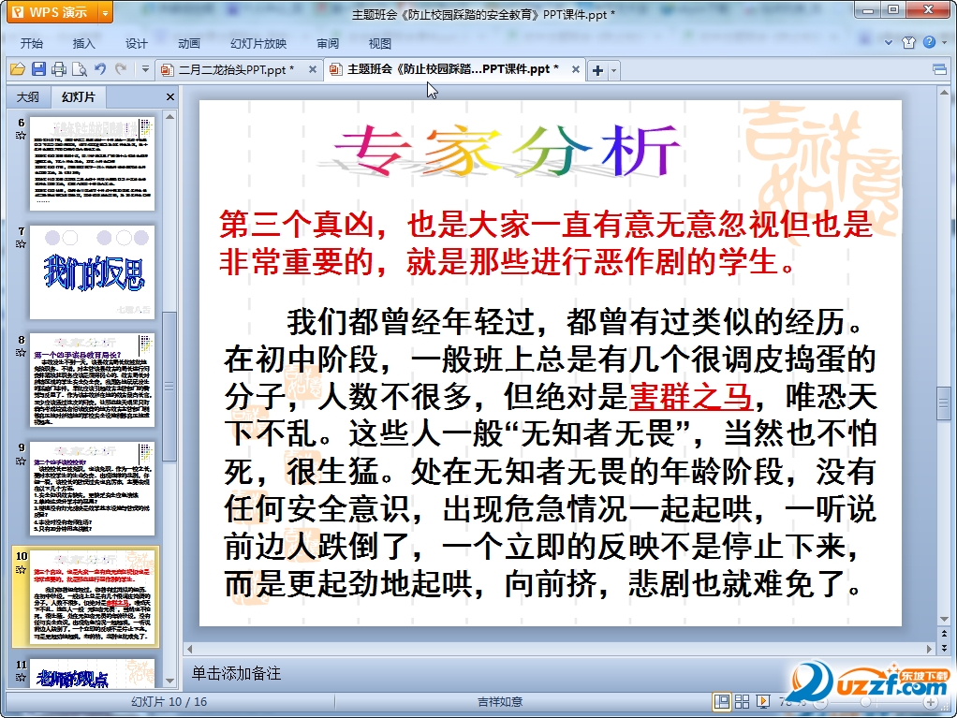This screenshot has height=718, width=957.
Task: Close the 二月二龙抬头PPT.ppt document tab
Action: tap(313, 69)
